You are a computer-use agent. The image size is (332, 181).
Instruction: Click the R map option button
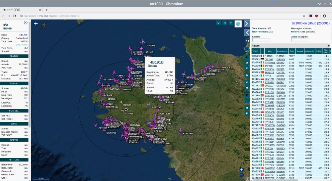coord(247,108)
